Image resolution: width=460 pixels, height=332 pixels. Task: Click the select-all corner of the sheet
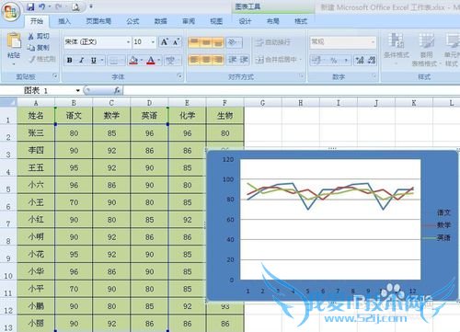[8, 102]
